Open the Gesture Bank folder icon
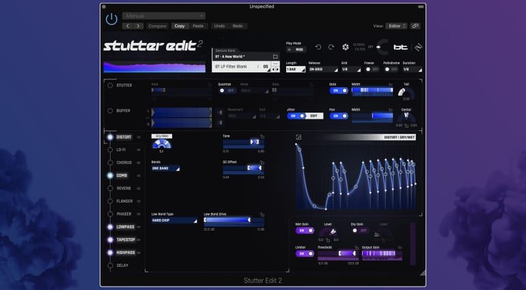Image resolution: width=526 pixels, height=290 pixels. 275,57
